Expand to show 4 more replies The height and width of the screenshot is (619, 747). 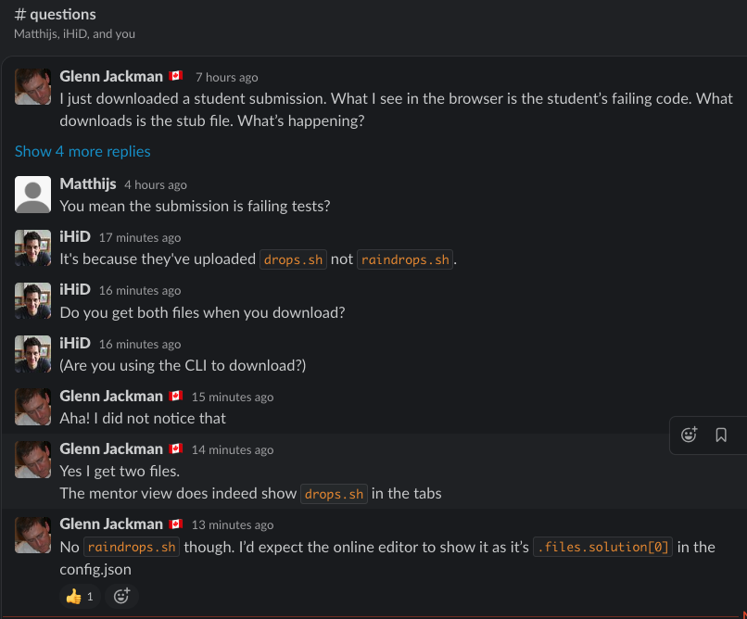[x=82, y=150]
